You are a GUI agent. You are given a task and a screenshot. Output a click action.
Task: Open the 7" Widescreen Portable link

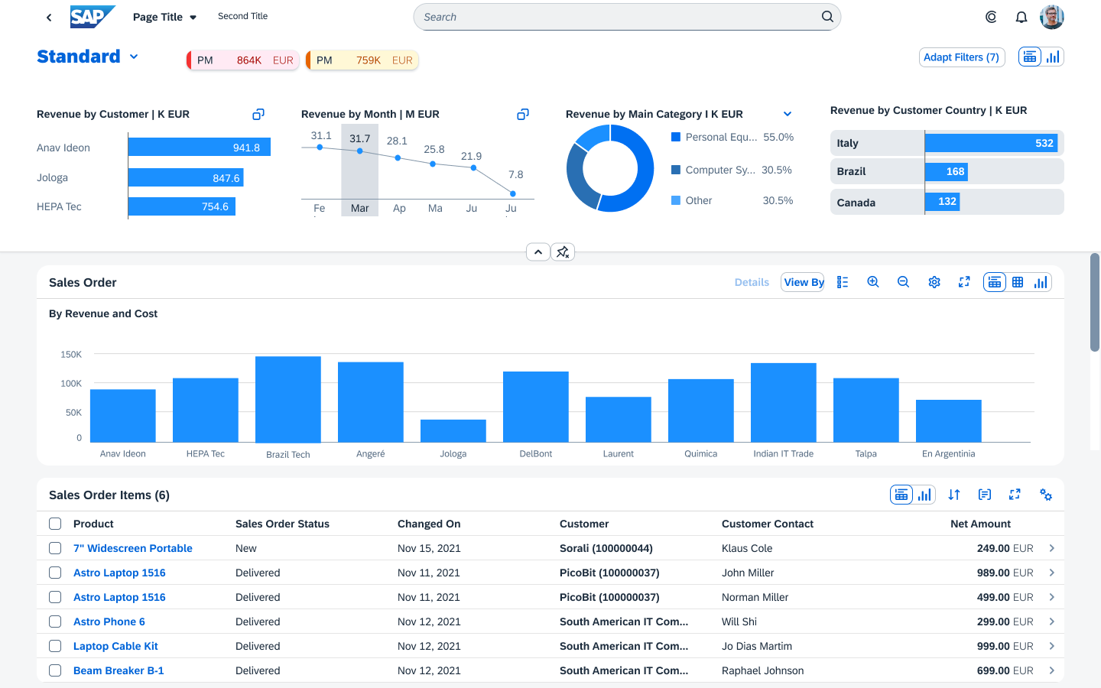point(133,548)
